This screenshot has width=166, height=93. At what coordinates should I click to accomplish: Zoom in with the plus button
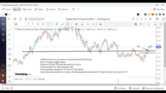click(x=11, y=88)
